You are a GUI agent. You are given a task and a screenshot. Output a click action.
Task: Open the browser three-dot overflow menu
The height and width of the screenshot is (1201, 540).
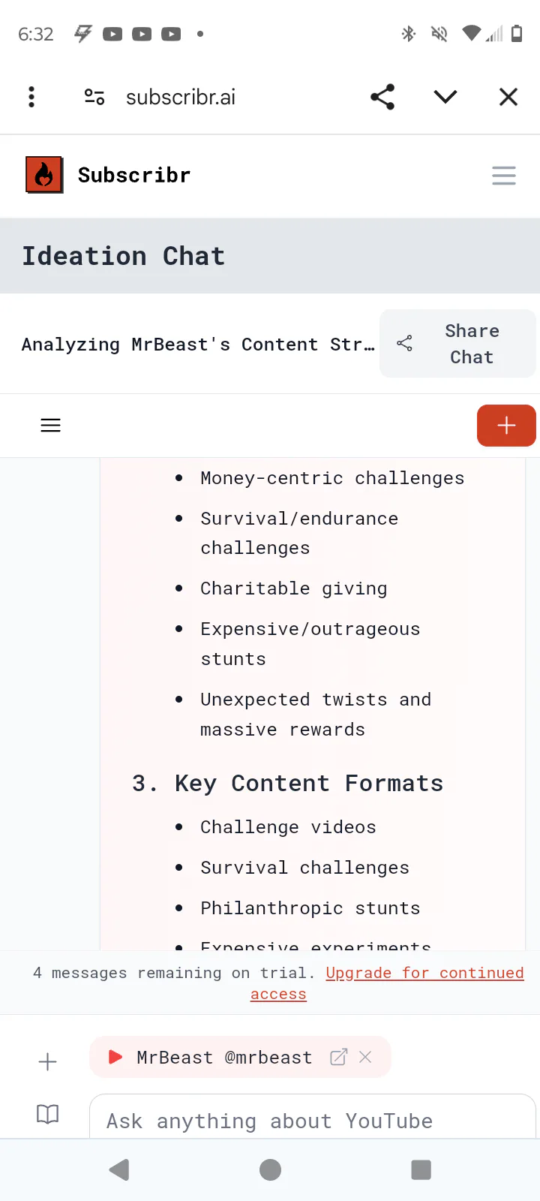coord(31,97)
